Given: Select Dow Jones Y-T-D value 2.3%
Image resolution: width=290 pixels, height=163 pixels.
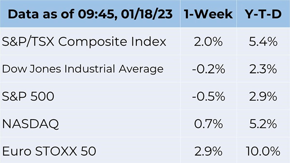Looking at the screenshot, I should [x=263, y=69].
